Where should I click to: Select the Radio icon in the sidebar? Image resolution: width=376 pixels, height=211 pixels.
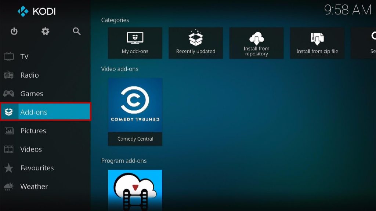[x=9, y=75]
